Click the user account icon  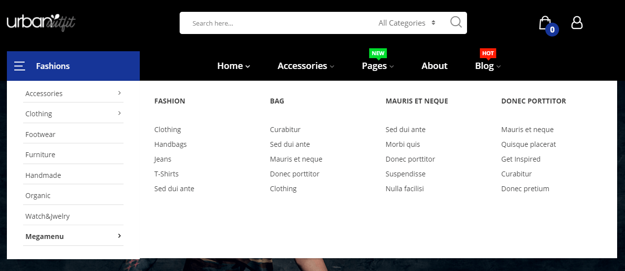pyautogui.click(x=577, y=23)
